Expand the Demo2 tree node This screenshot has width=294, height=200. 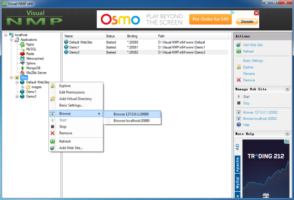tap(17, 96)
